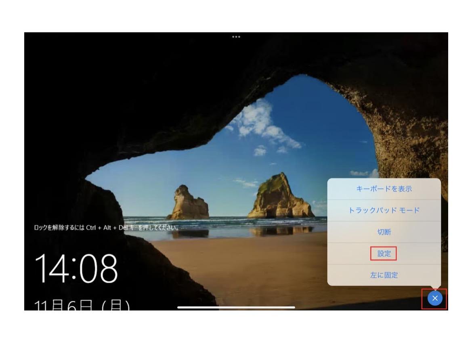Viewport: 472px width, 344px height.
Task: Click the popup menu's pointer arrow tip
Action: tap(435, 288)
